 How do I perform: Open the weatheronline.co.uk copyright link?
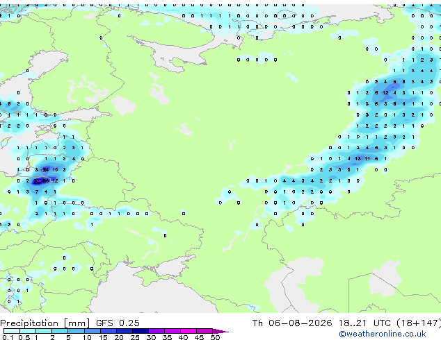(383, 334)
